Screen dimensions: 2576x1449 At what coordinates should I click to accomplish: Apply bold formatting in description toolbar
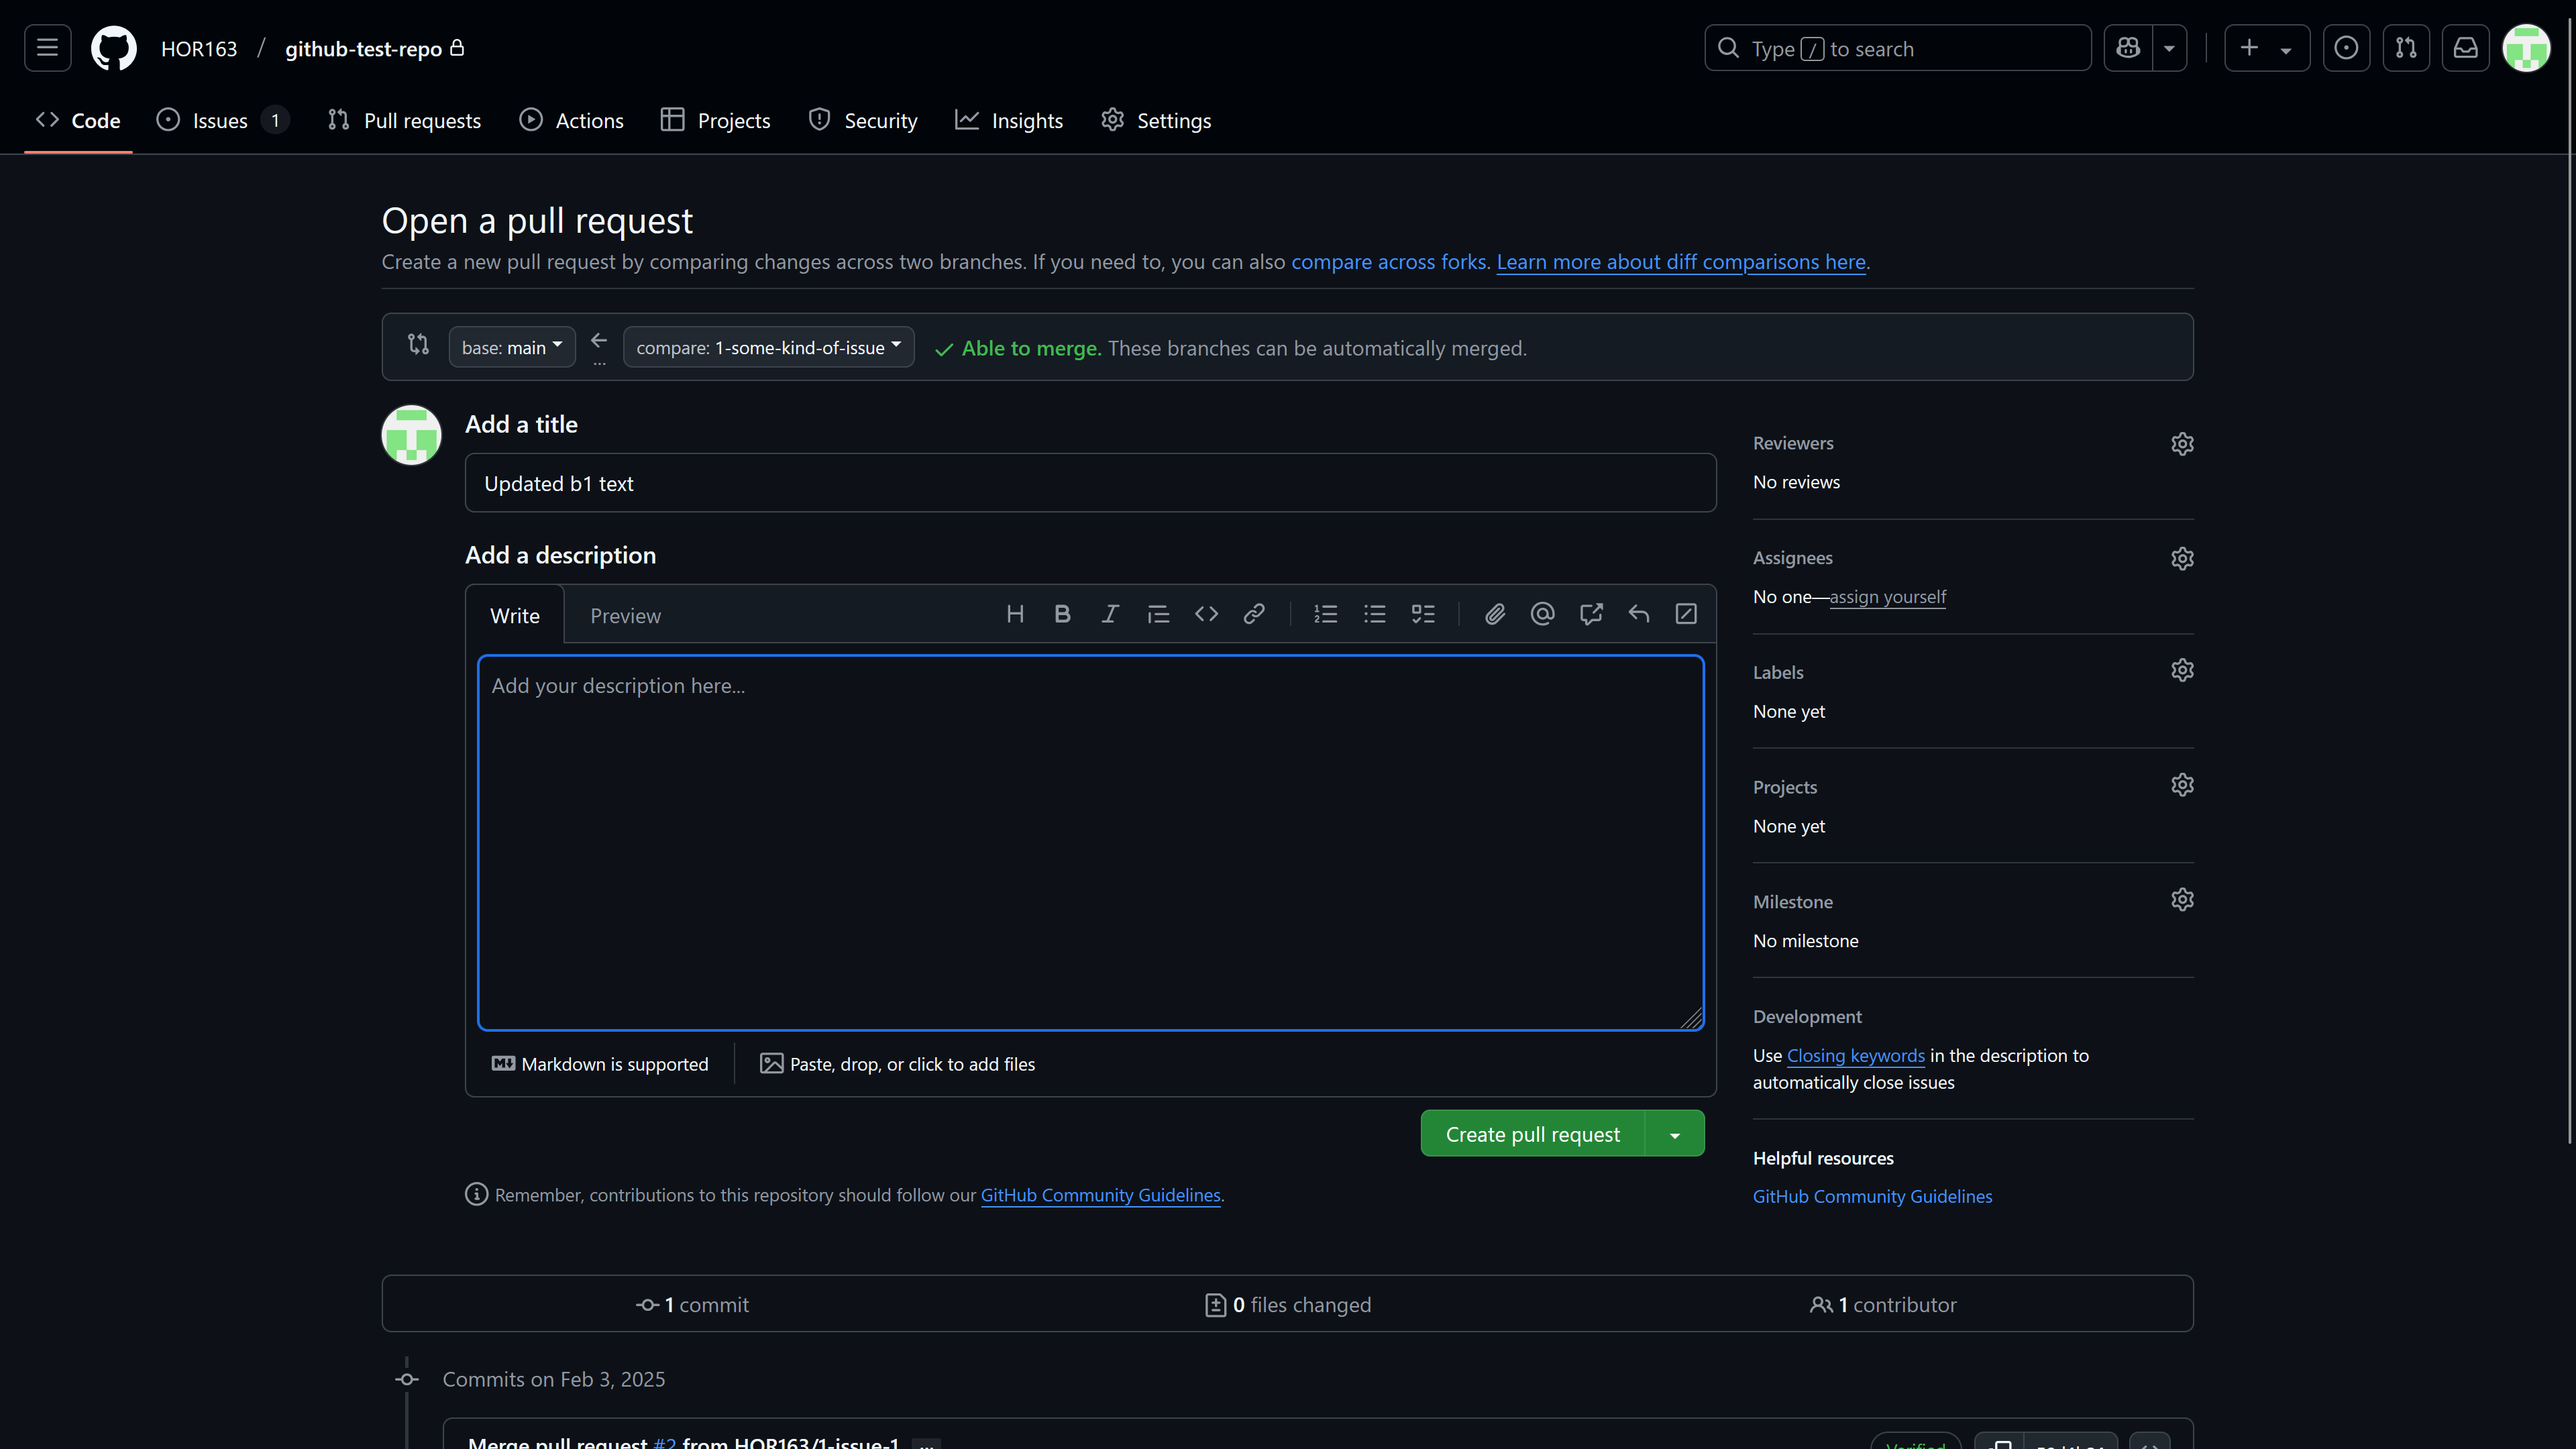pyautogui.click(x=1062, y=614)
